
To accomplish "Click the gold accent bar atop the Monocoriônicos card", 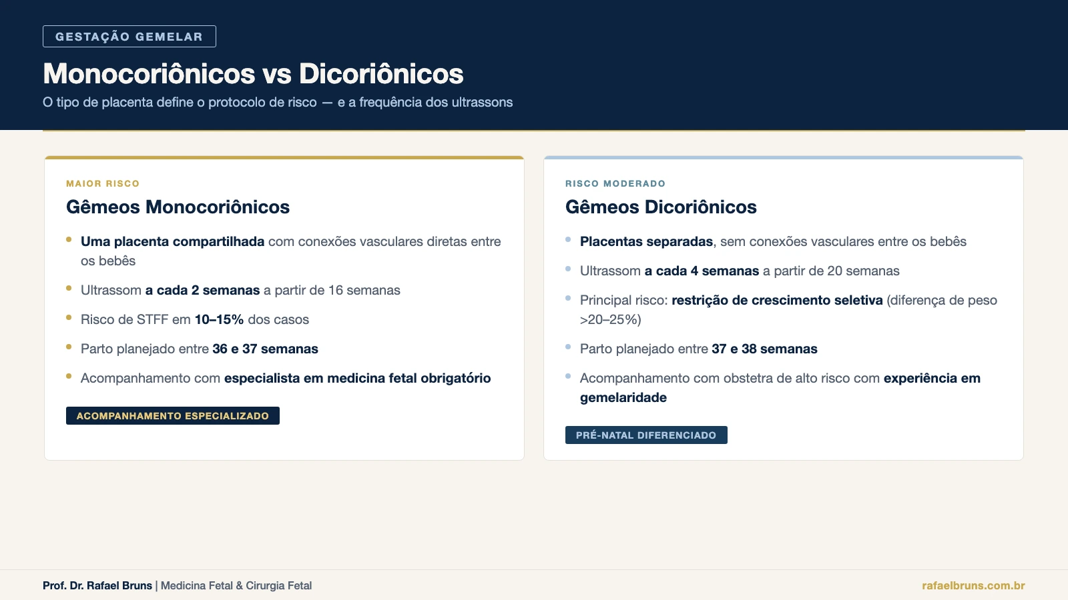I will pos(284,158).
